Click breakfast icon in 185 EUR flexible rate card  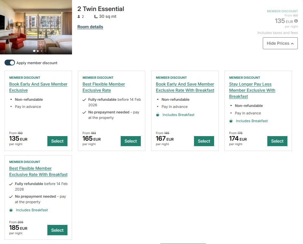tap(11, 210)
